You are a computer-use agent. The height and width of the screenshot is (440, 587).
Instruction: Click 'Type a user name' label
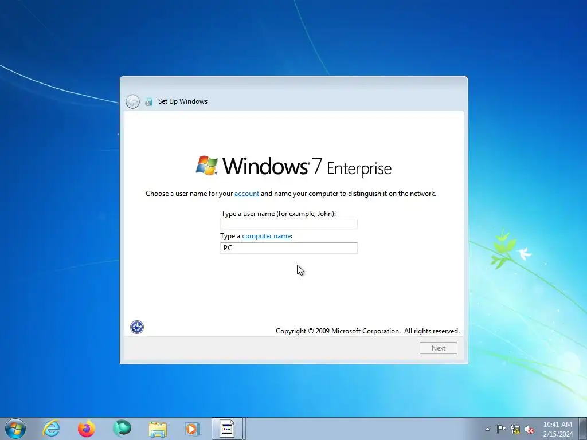279,214
